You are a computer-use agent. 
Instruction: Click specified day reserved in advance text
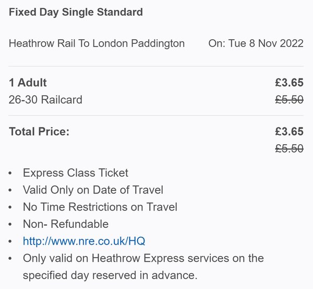110,275
